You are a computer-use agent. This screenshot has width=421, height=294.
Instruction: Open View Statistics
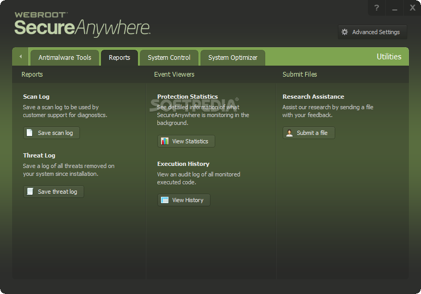[x=186, y=141]
